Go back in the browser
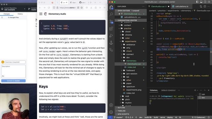 [x=40, y=8]
